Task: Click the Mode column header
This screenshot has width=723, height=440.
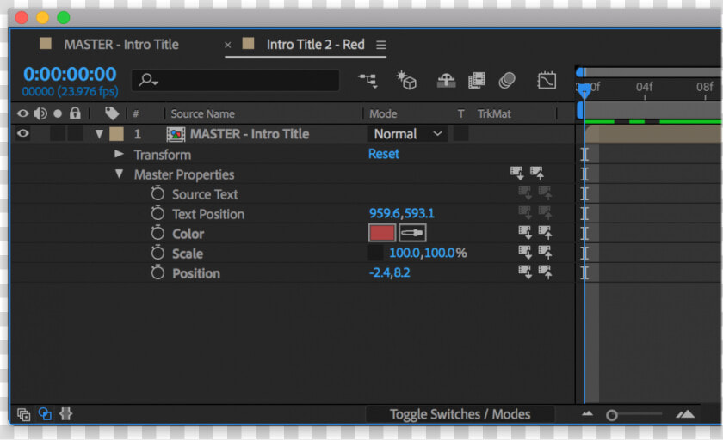Action: [x=383, y=113]
